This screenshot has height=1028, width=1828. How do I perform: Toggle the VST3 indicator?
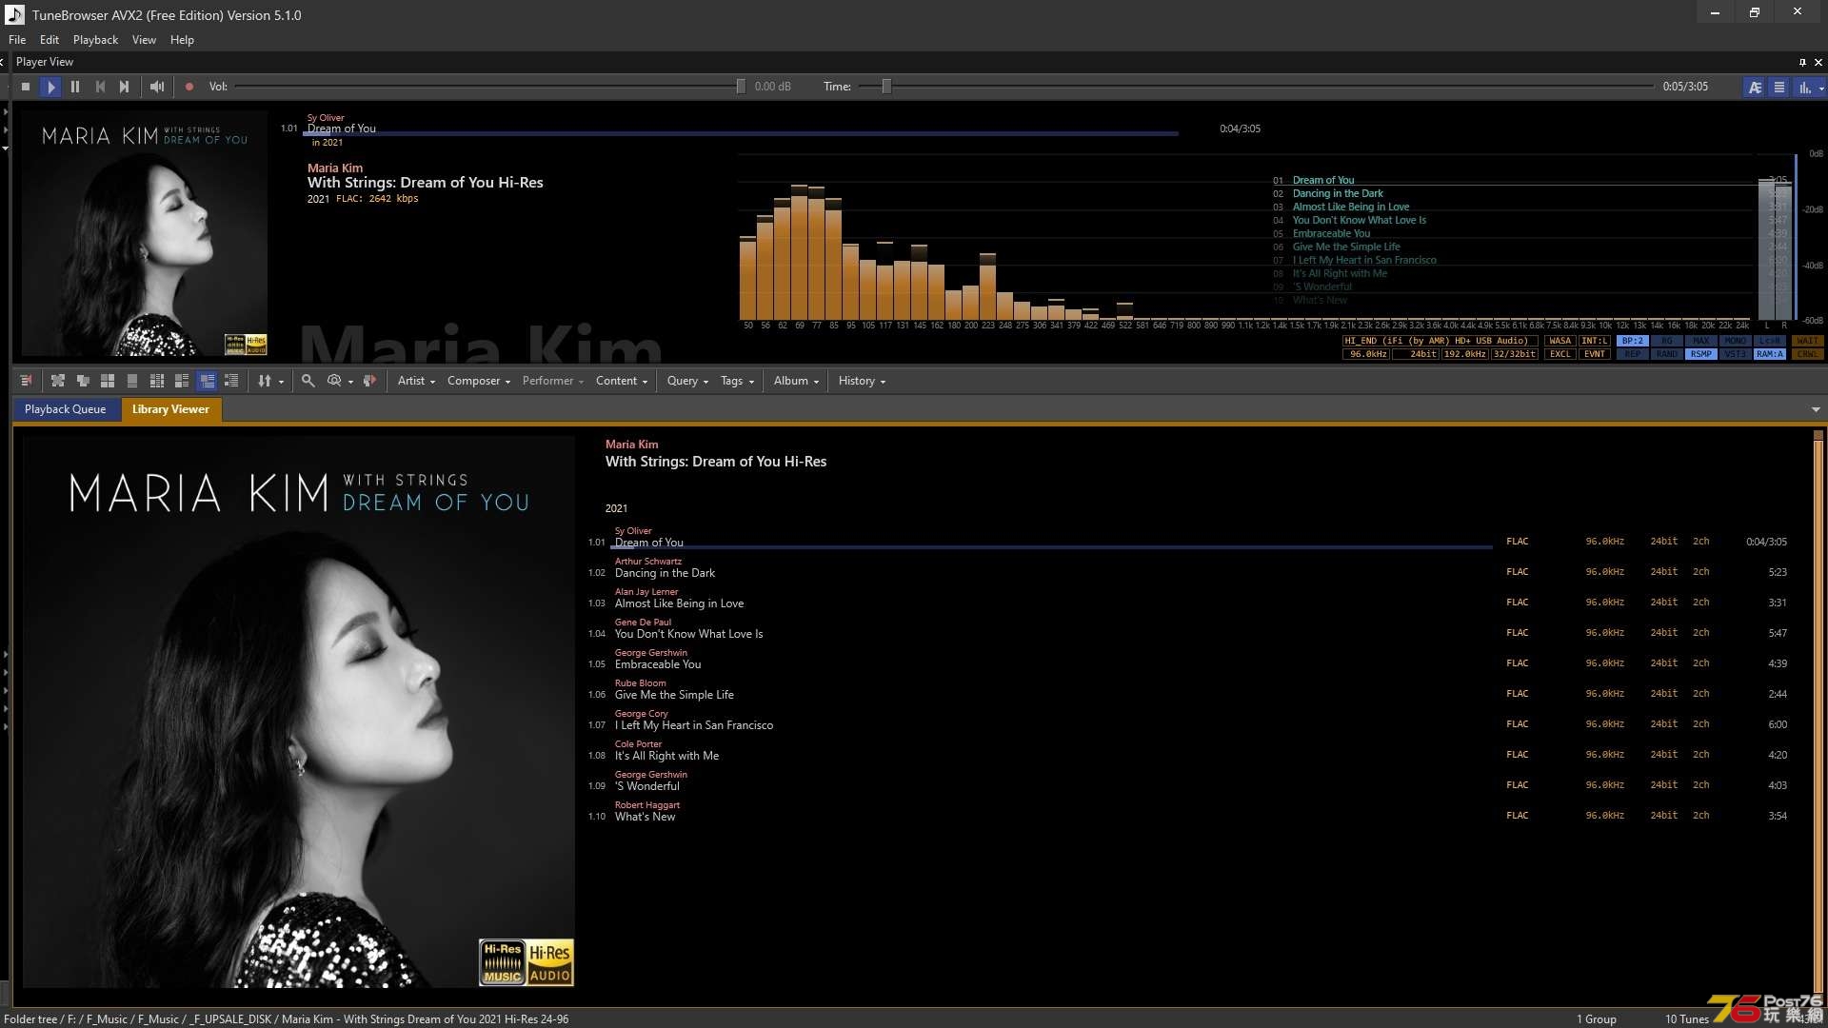pos(1736,354)
